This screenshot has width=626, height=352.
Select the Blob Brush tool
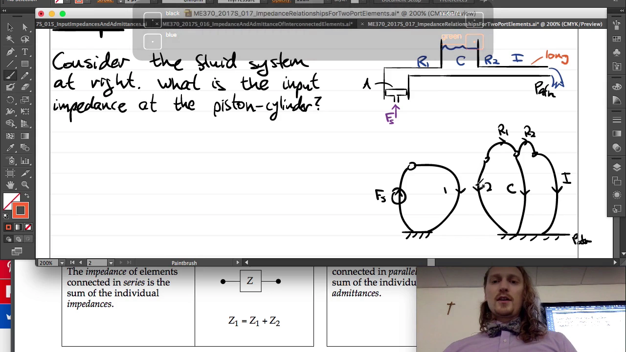[10, 88]
